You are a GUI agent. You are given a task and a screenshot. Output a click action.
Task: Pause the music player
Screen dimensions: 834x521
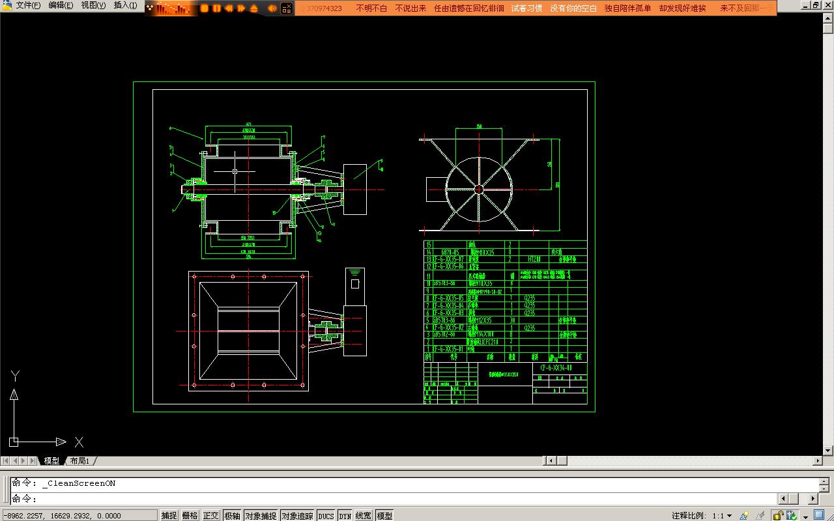(x=217, y=8)
